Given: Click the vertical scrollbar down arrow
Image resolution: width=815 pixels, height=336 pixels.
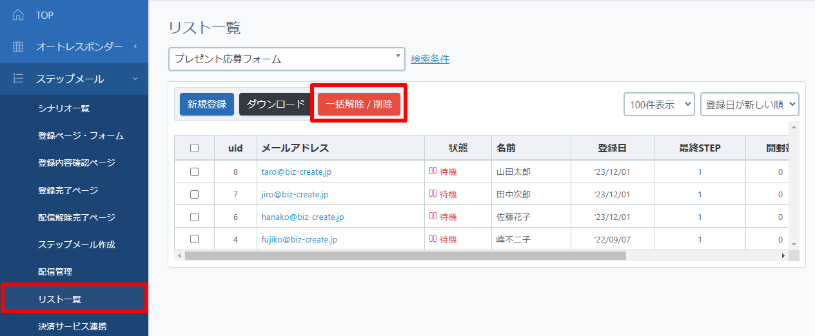Looking at the screenshot, I should coord(794,244).
